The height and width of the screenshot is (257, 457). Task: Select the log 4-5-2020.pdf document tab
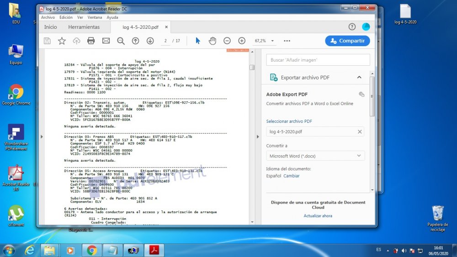coord(140,27)
